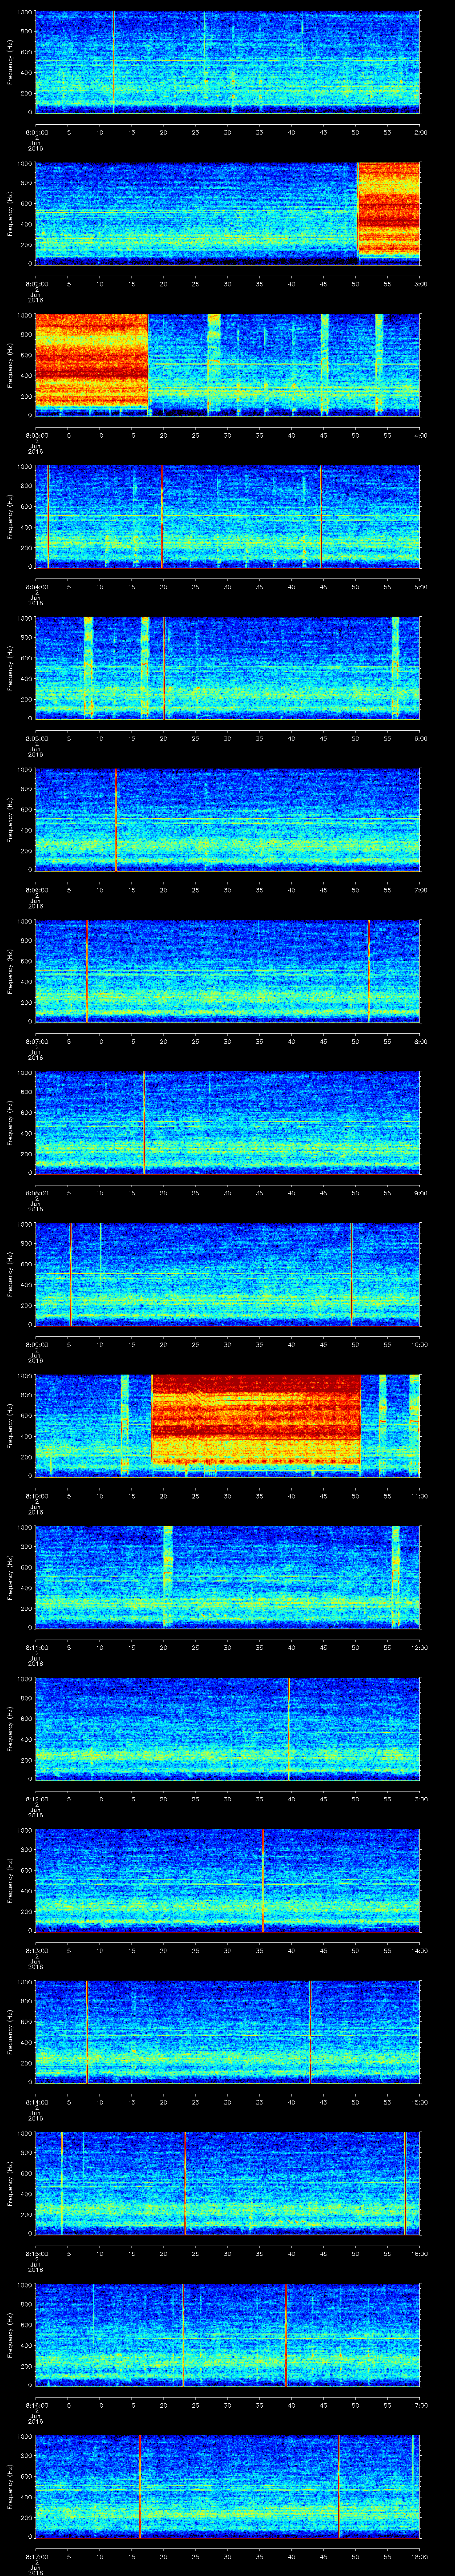
Task: Open the spectrogram panel starting at 8:07:00
Action: [228, 971]
